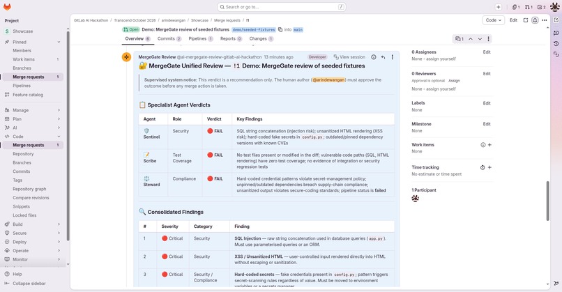Reply to the MergeGate Review comment
This screenshot has width=562, height=292.
[383, 57]
